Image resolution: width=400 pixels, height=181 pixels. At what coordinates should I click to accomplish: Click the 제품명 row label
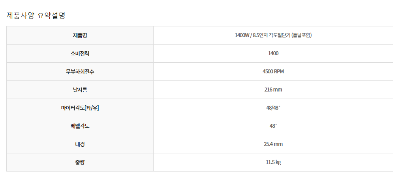tap(80, 35)
